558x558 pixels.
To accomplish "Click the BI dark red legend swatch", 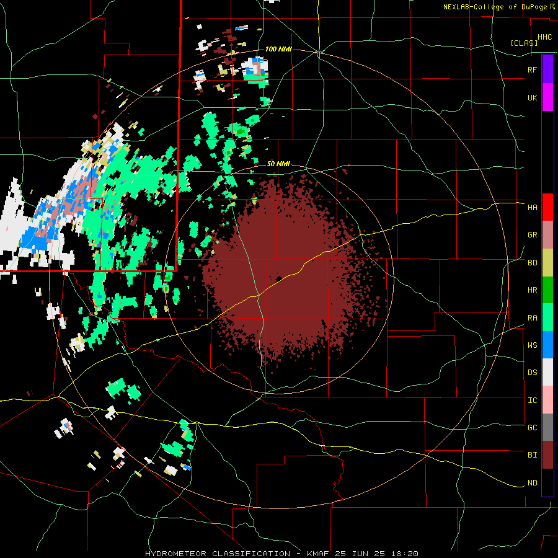I will 547,455.
